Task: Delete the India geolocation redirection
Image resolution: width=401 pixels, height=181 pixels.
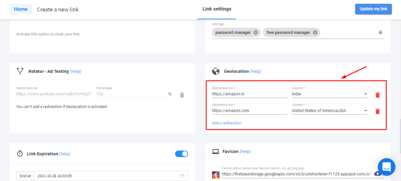Action: [x=378, y=95]
